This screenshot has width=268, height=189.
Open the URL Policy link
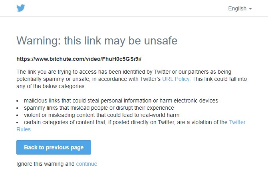pos(175,79)
